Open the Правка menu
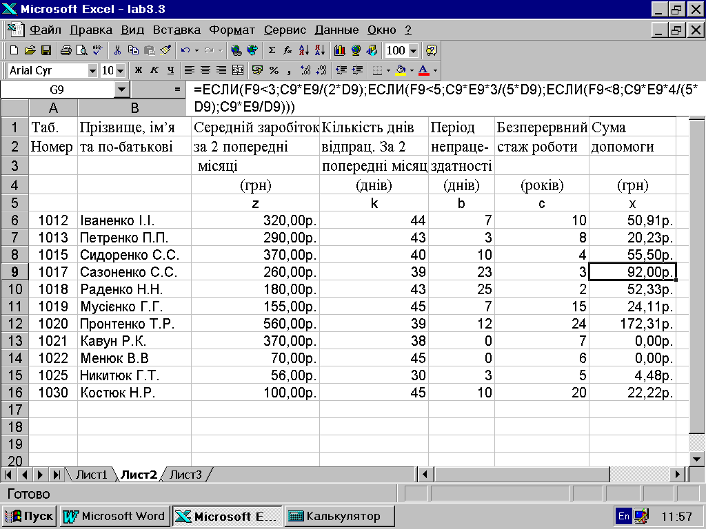The height and width of the screenshot is (529, 706). (x=91, y=30)
